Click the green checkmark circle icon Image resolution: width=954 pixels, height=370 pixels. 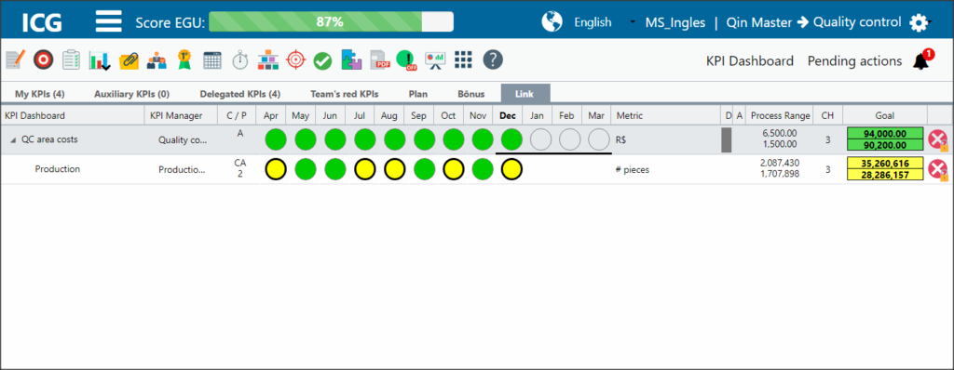pyautogui.click(x=322, y=60)
